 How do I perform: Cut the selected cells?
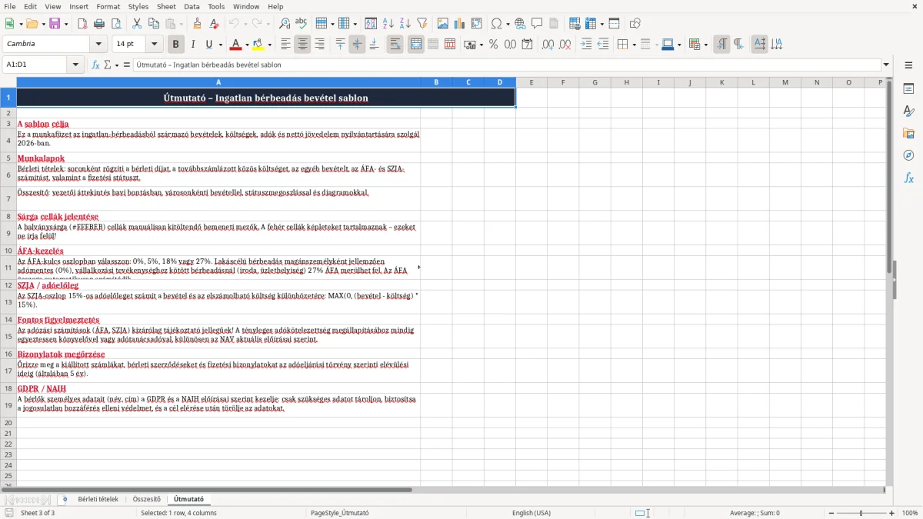click(137, 24)
